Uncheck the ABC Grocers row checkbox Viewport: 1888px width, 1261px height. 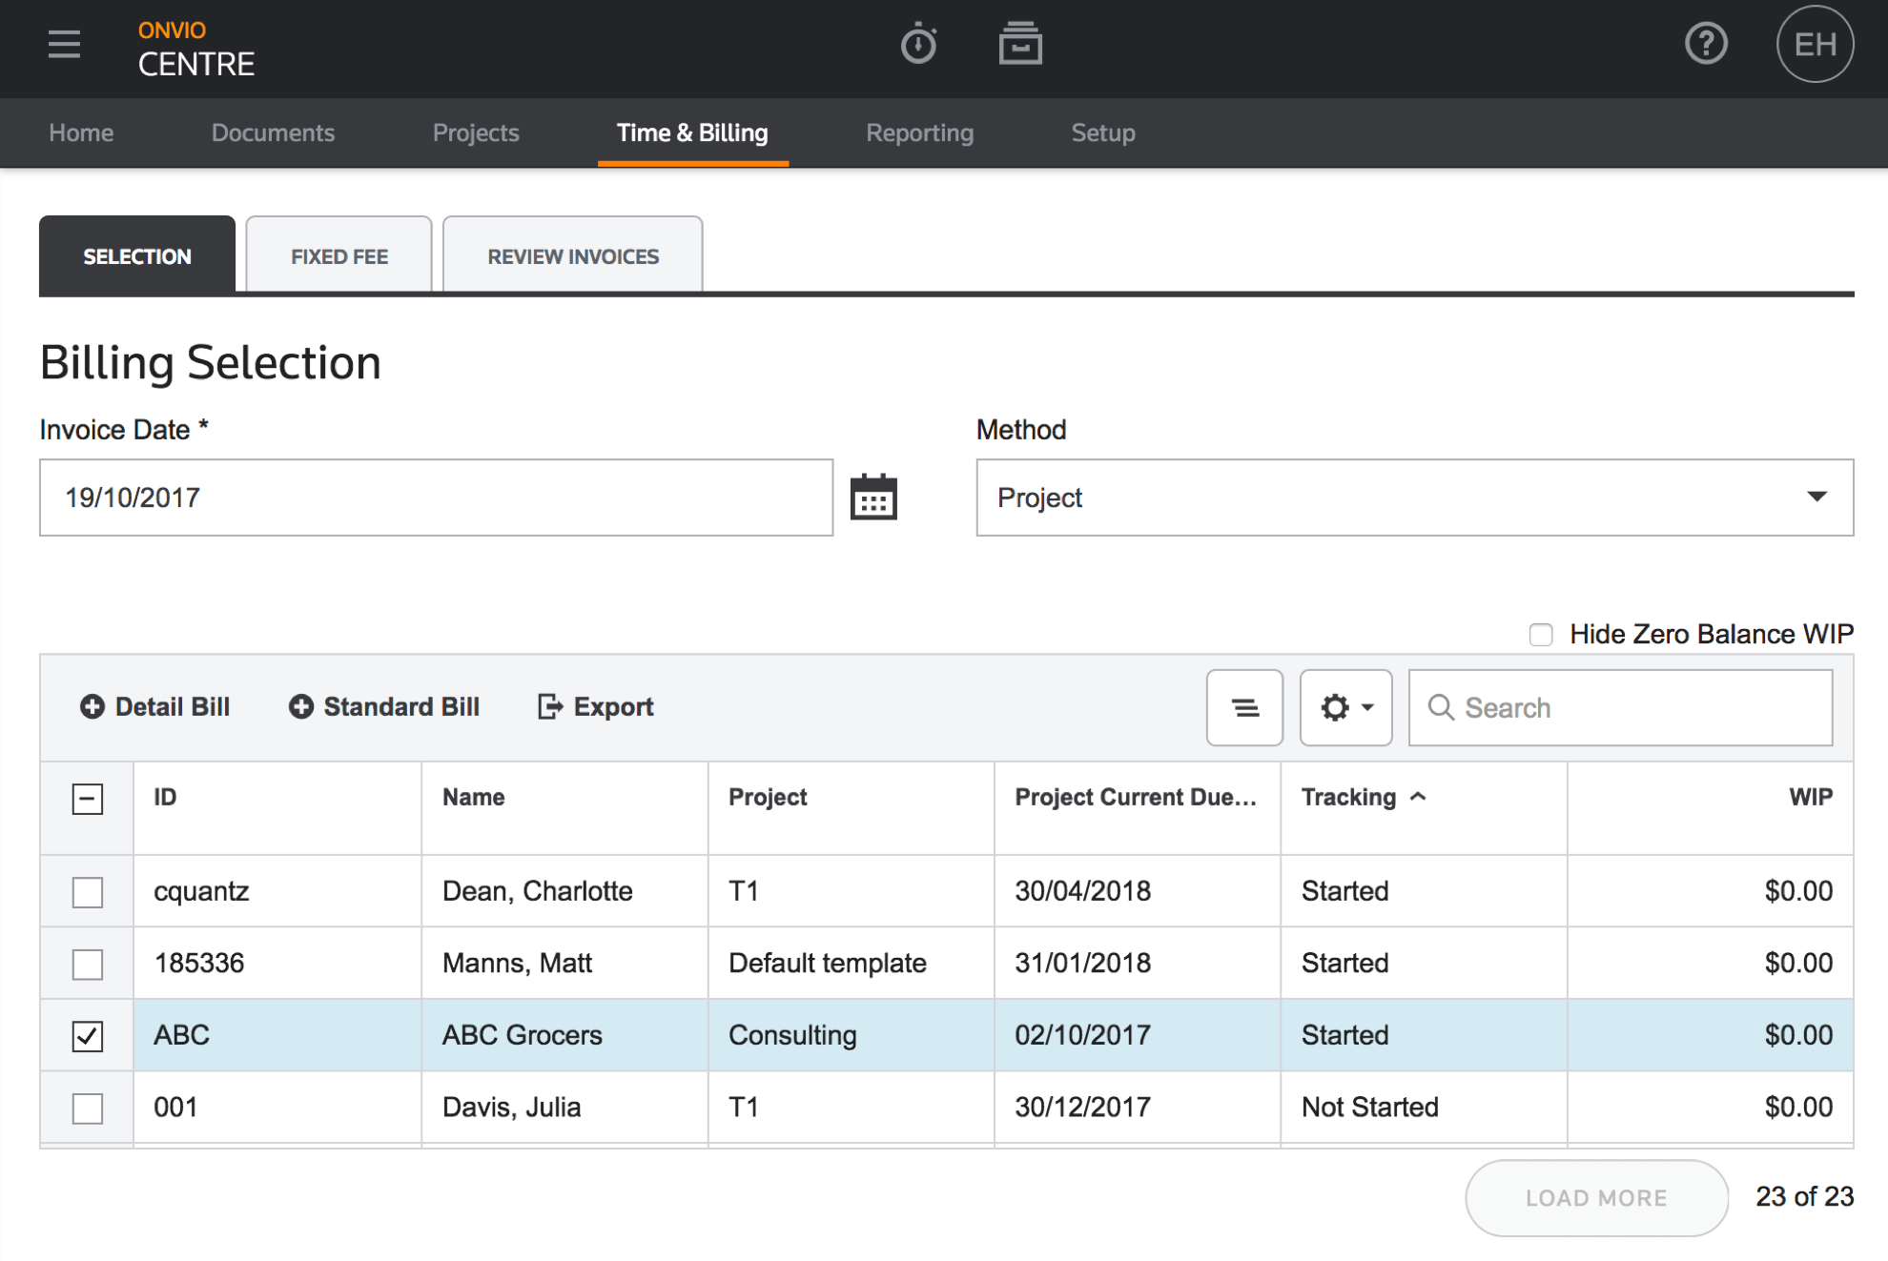[88, 1036]
